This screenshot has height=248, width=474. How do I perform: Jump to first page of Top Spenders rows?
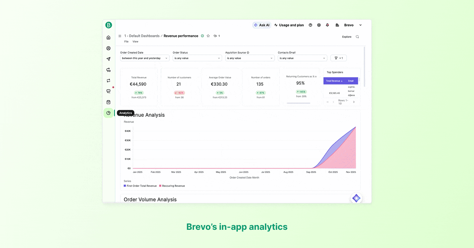click(x=327, y=102)
